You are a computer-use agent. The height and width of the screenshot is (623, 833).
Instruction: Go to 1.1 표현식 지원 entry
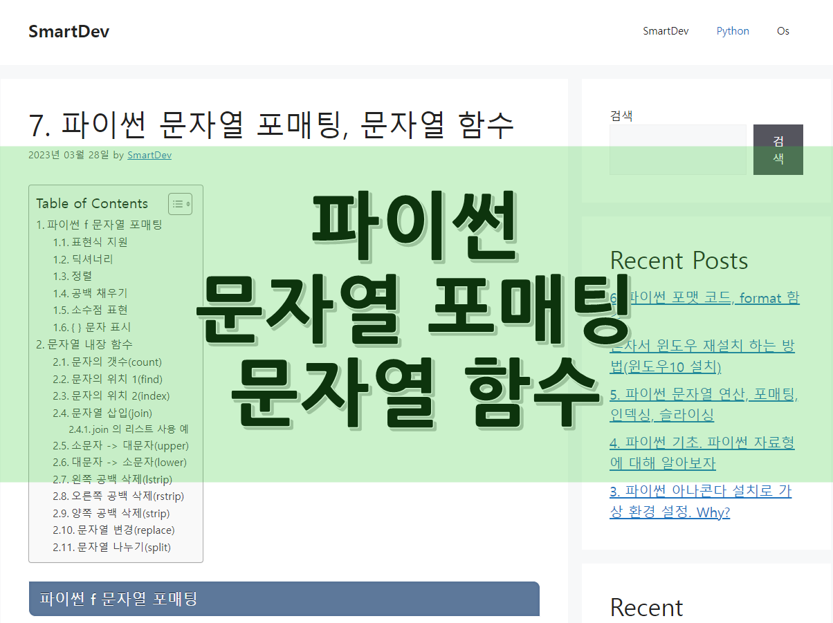(91, 242)
